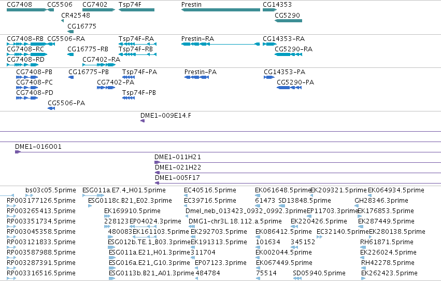Select the CG7402-RA transcript
The image size is (441, 281).
pos(98,65)
